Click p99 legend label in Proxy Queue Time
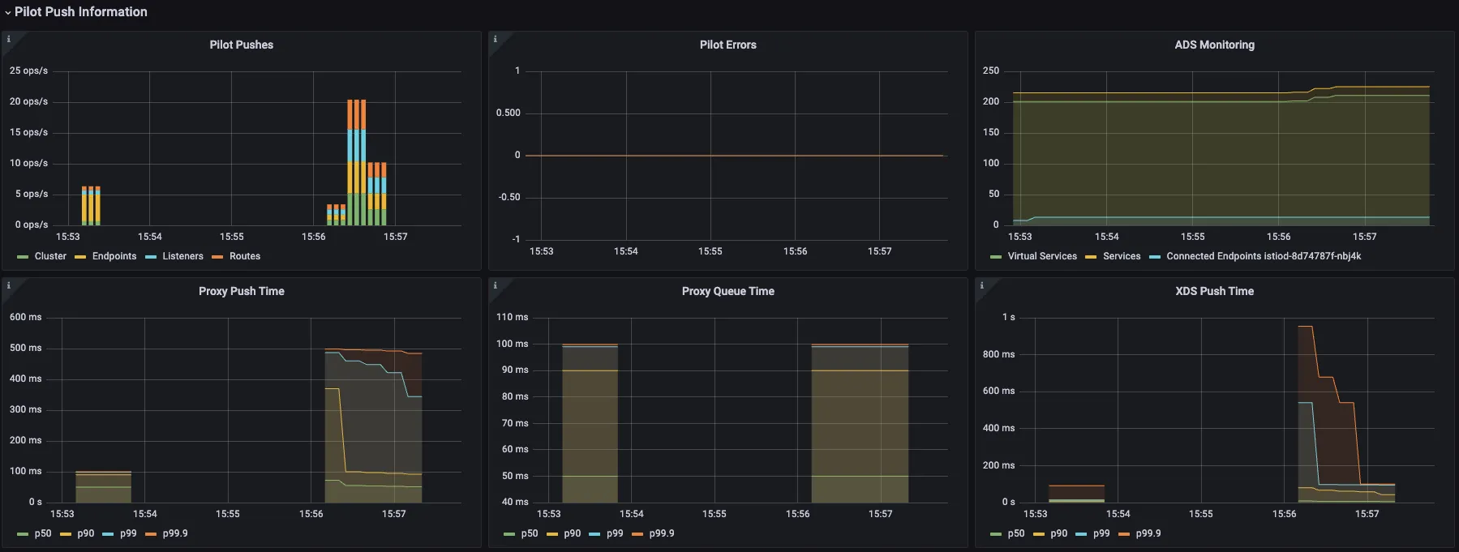Viewport: 1459px width, 552px height. pos(615,533)
